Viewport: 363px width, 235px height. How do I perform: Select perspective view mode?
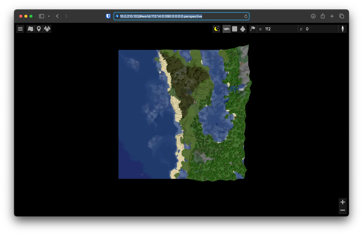pyautogui.click(x=227, y=29)
